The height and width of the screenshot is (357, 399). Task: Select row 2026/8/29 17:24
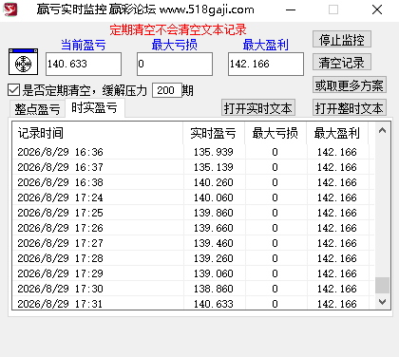click(193, 197)
